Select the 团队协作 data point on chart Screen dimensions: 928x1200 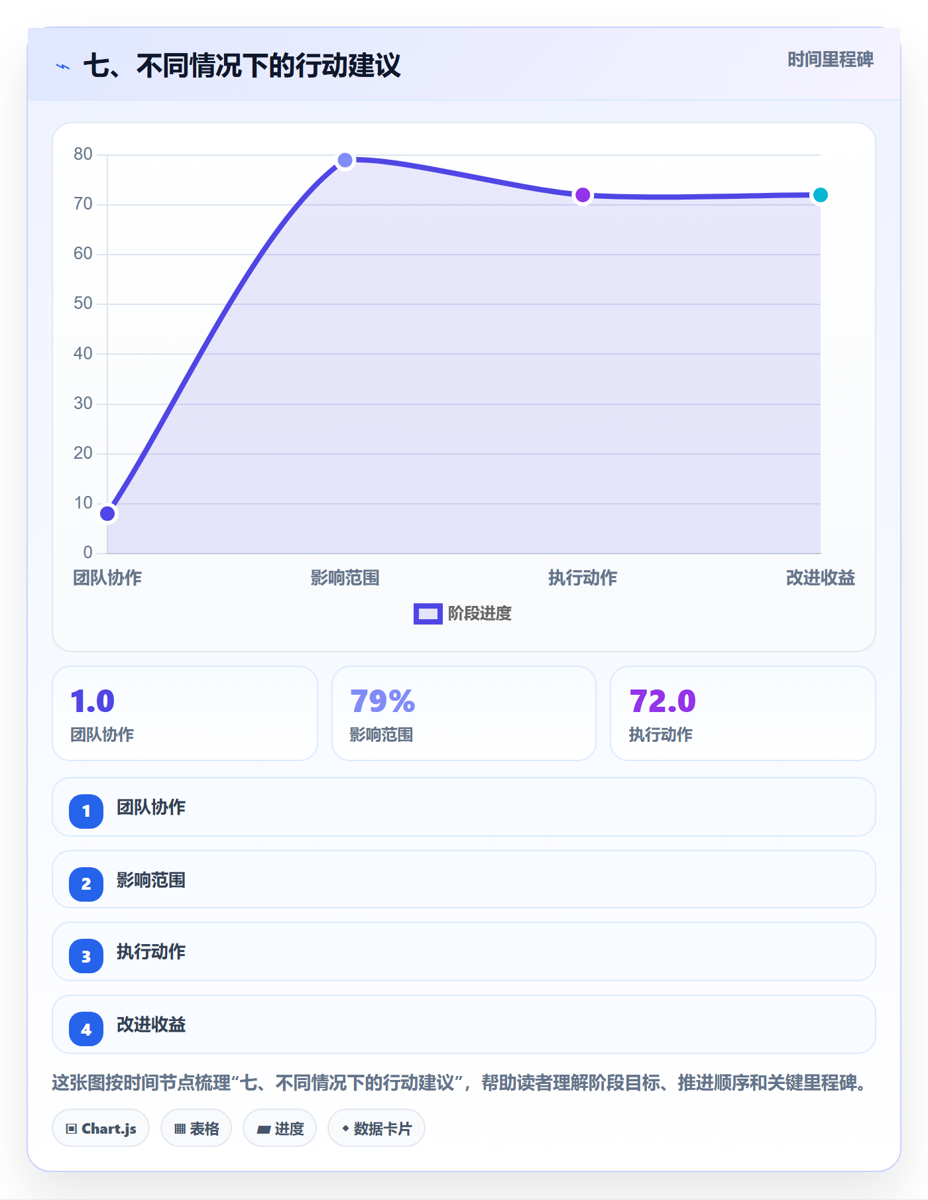(107, 514)
